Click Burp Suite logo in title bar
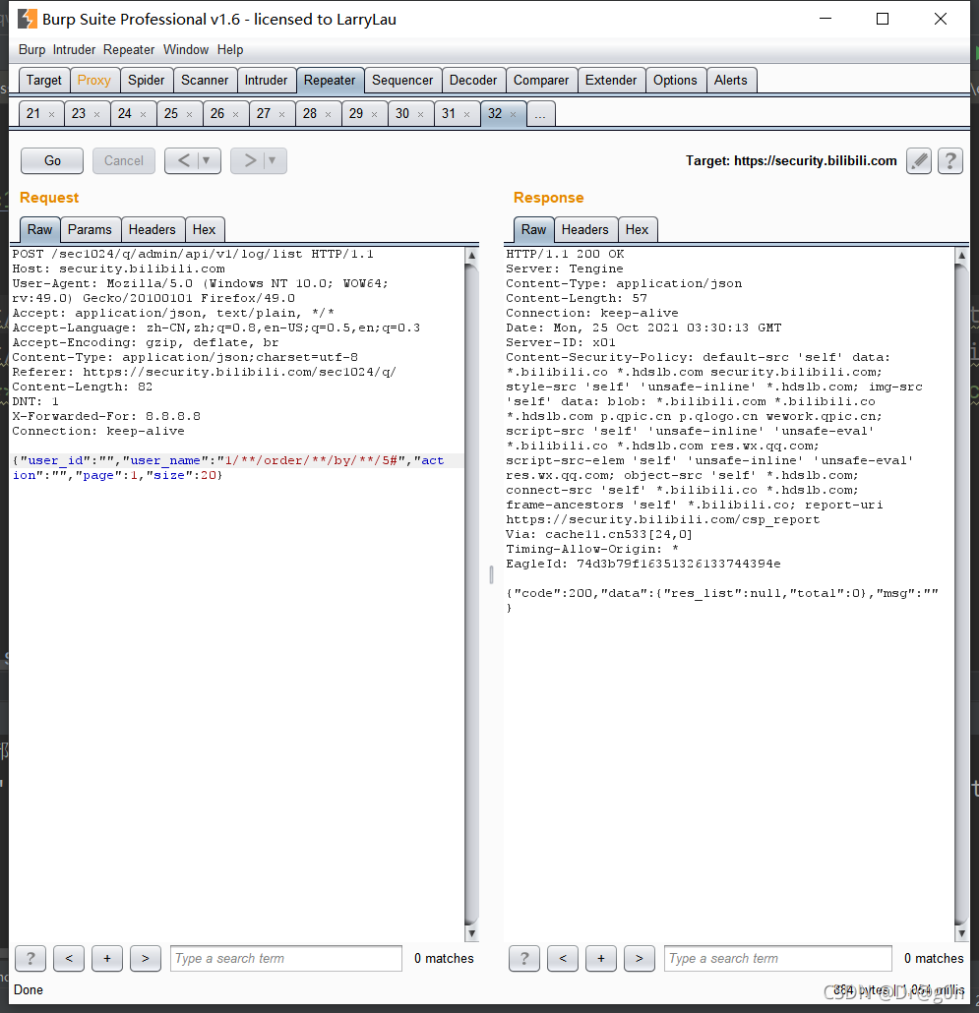 click(27, 19)
